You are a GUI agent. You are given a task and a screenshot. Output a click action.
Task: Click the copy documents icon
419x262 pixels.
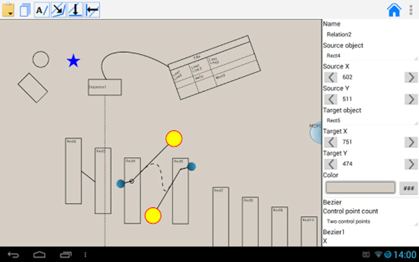[x=25, y=10]
